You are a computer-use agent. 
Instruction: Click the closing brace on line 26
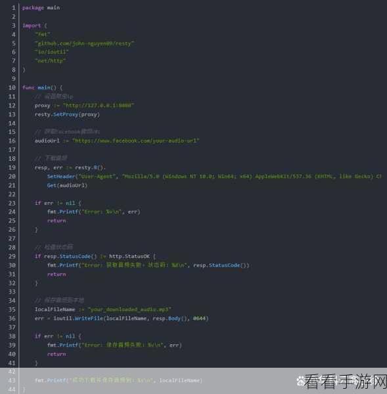(x=36, y=230)
